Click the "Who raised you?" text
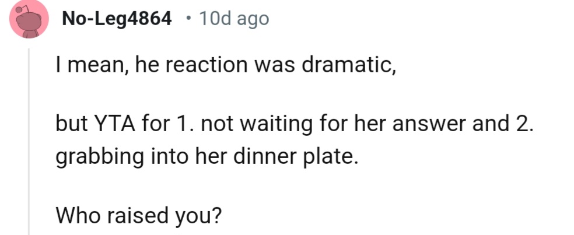 click(x=139, y=216)
